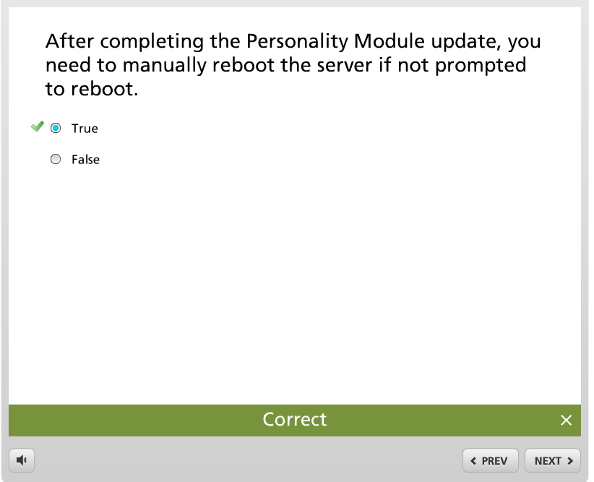Mute the slide audio with the speaker icon

pyautogui.click(x=22, y=460)
